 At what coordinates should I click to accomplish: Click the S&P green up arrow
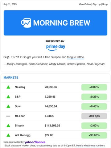(x=8, y=97)
